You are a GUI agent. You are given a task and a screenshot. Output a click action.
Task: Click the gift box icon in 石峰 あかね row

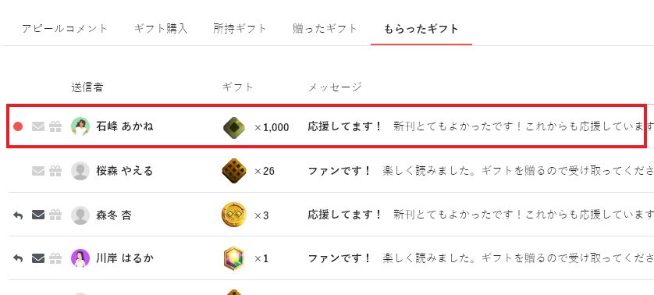(55, 126)
